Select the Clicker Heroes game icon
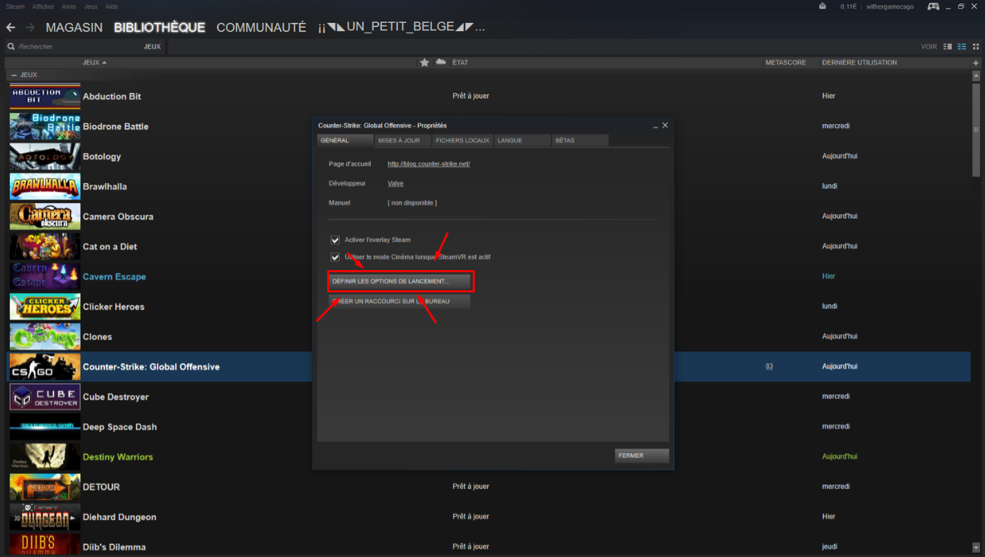The image size is (985, 557). 45,306
